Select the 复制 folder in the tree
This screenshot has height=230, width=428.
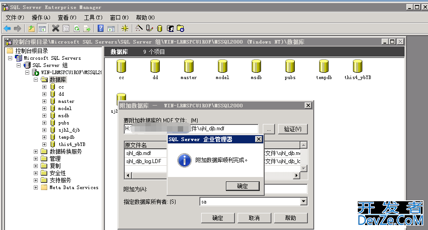(55, 166)
